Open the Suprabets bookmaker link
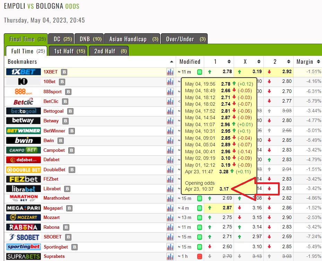Screen dimensions: 322x261 pos(54,256)
